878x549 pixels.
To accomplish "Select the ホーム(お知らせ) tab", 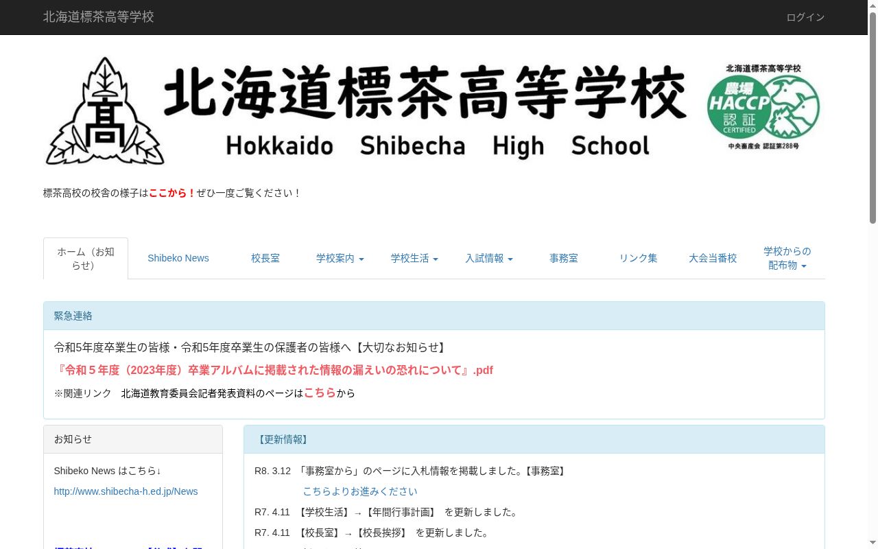I will (86, 258).
